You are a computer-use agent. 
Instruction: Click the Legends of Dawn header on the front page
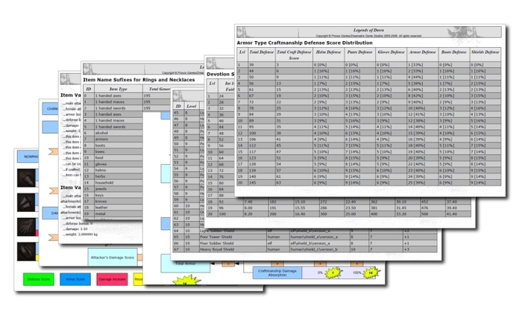click(x=368, y=30)
